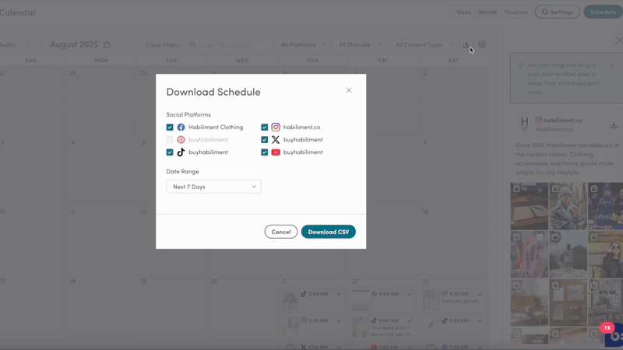Click Cancel in the Download Schedule dialog
Screen dimensions: 623x350
click(x=281, y=232)
